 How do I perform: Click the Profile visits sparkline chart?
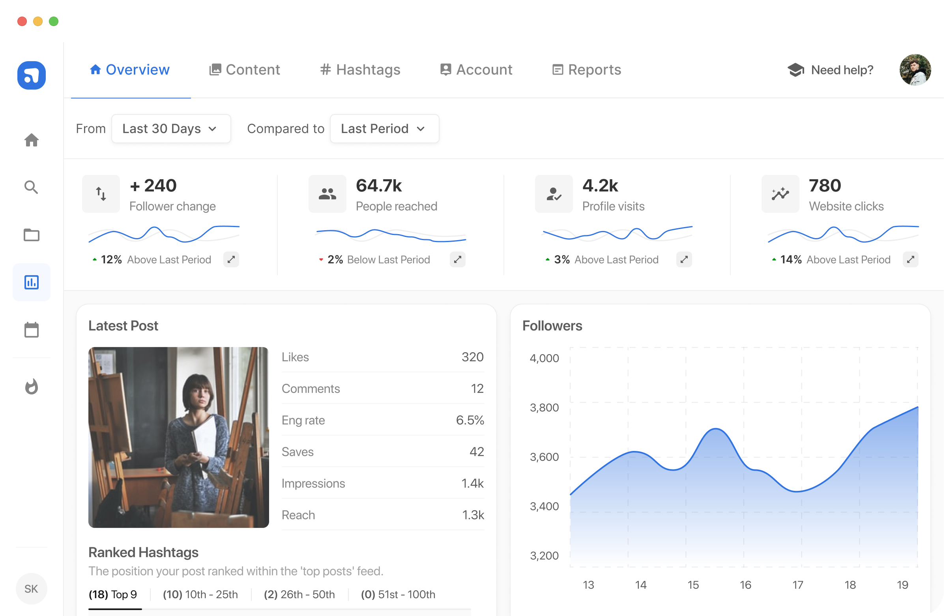(x=618, y=233)
